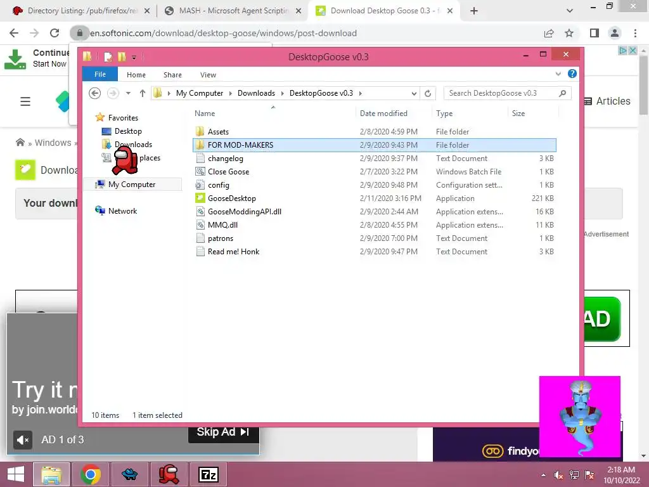Select GooseModdingAPI.dll file
Screen dimensions: 649x487
pyautogui.click(x=244, y=212)
